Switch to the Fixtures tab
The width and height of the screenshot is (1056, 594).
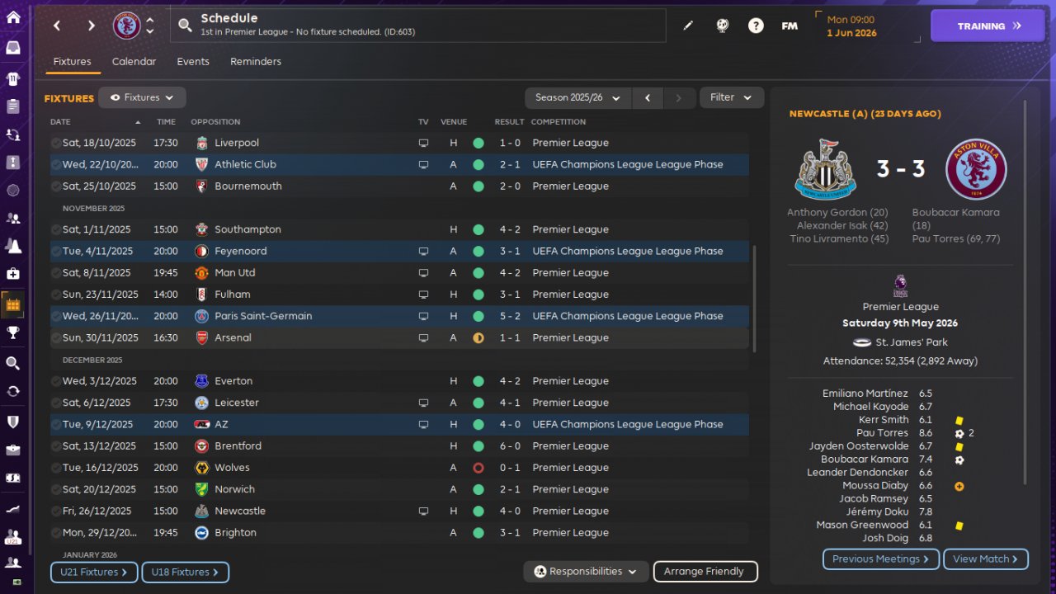(72, 62)
